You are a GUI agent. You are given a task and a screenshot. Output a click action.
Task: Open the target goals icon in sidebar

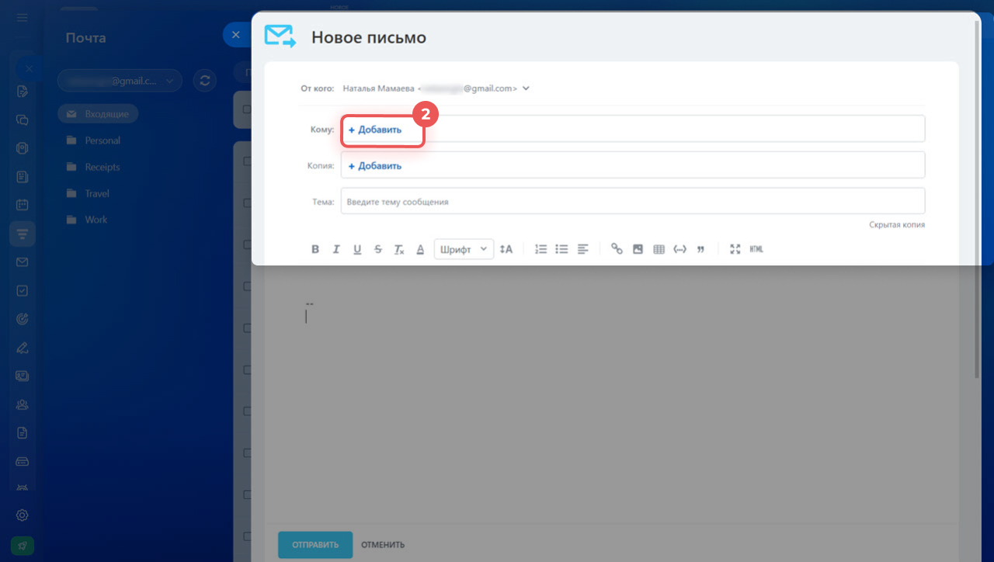click(23, 319)
